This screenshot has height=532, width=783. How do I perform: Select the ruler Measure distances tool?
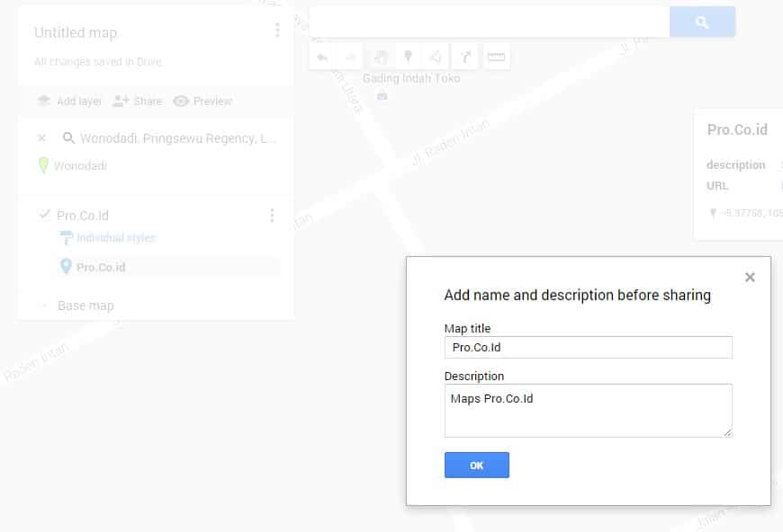click(496, 57)
